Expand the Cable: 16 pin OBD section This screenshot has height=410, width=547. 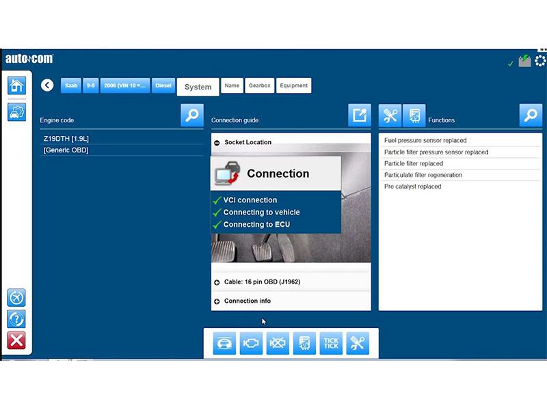pos(217,282)
